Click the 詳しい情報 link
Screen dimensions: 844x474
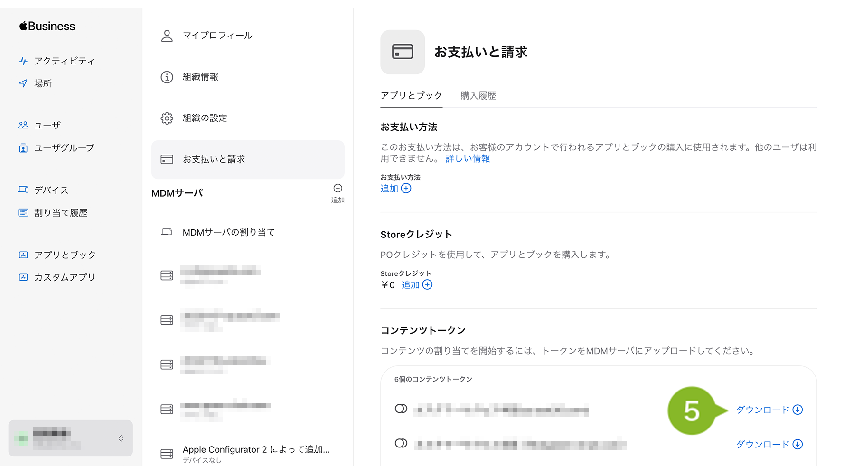[x=468, y=159]
